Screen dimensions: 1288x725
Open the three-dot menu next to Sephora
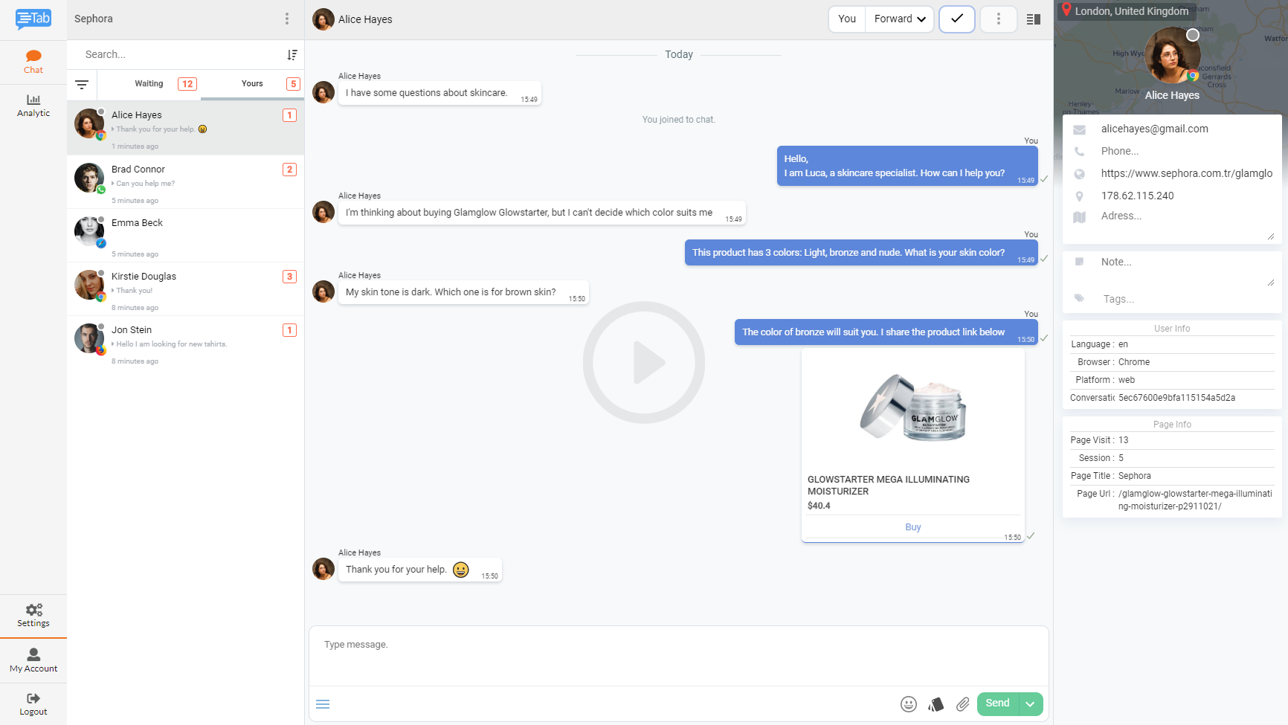point(287,18)
